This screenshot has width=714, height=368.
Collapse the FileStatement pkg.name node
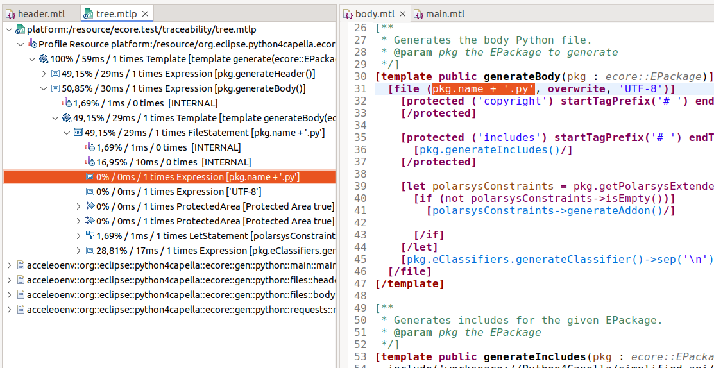pyautogui.click(x=67, y=133)
